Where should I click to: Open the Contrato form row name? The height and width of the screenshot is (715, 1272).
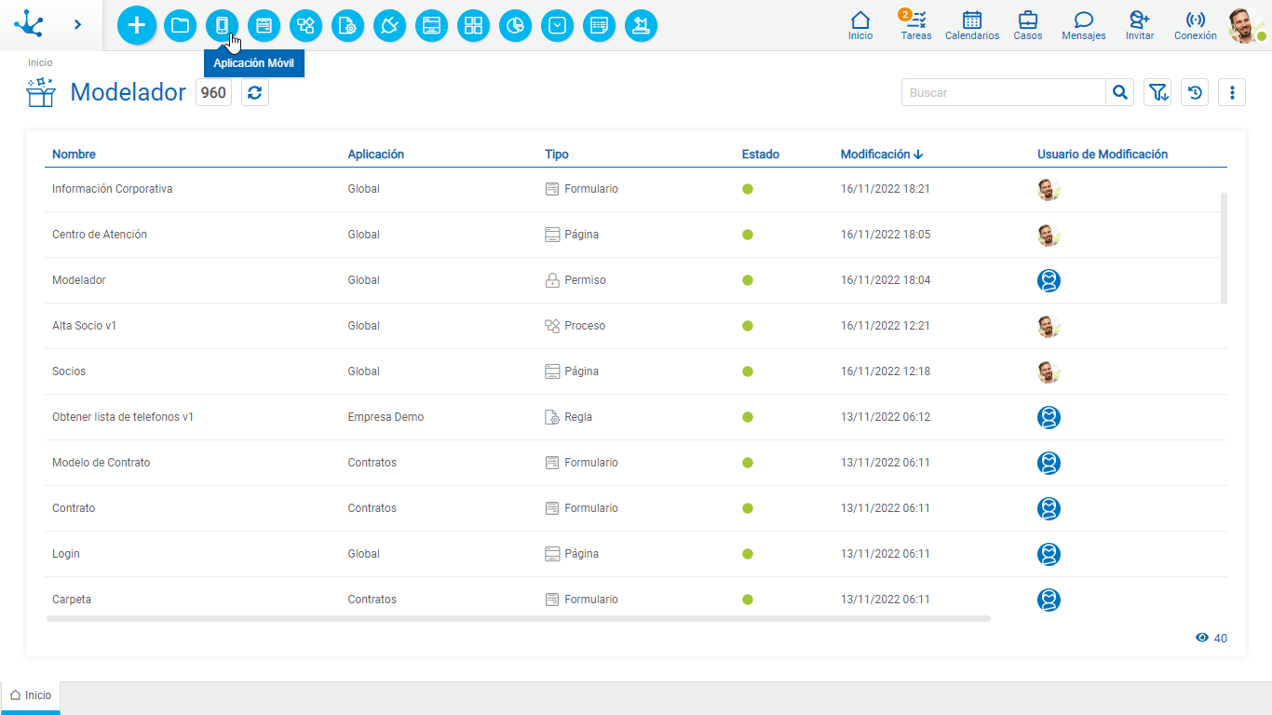point(74,508)
